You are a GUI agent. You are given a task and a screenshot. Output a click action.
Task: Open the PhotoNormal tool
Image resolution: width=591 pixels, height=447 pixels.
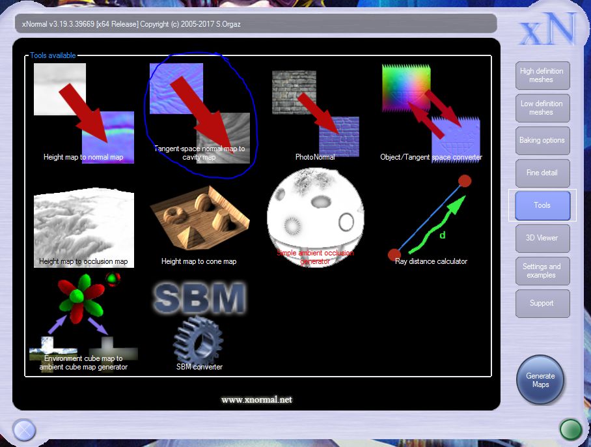pyautogui.click(x=316, y=114)
